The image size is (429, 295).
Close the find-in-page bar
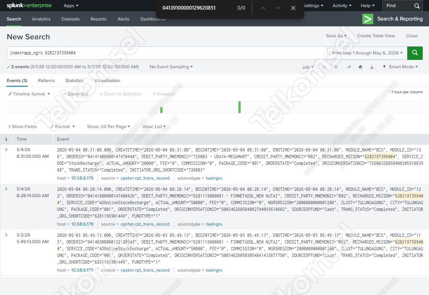click(x=293, y=8)
